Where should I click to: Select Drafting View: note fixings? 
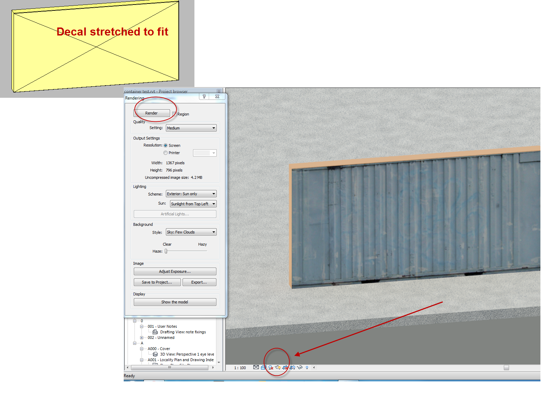click(x=183, y=332)
